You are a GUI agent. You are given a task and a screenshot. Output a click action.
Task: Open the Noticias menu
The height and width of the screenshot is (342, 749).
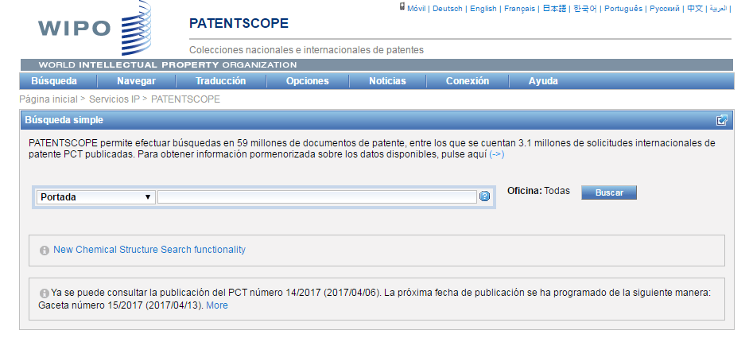387,81
